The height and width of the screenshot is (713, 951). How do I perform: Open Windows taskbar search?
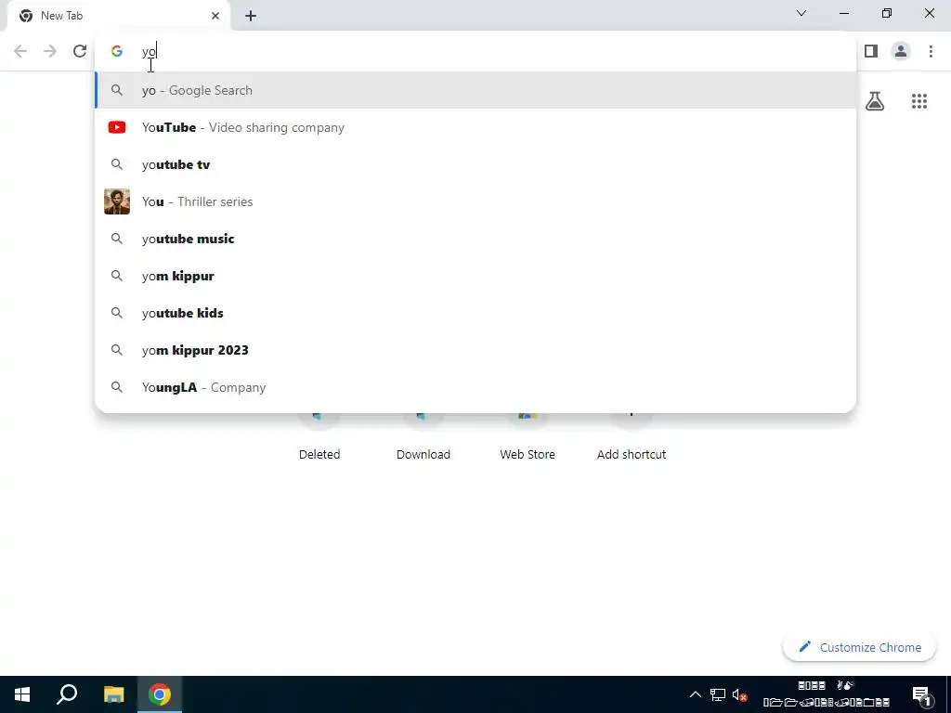[67, 694]
